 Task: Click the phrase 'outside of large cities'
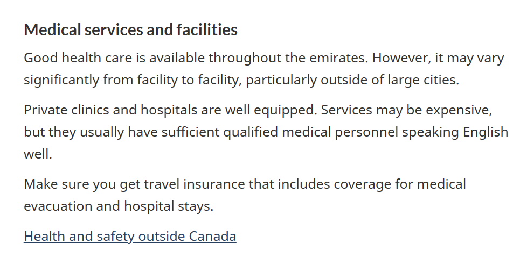pos(389,81)
